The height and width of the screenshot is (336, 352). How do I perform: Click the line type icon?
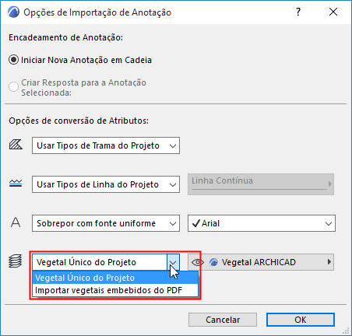[16, 184]
